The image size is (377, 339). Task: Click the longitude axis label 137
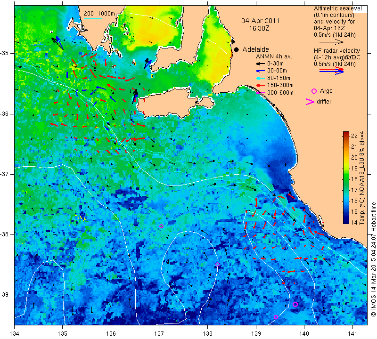click(x=159, y=334)
